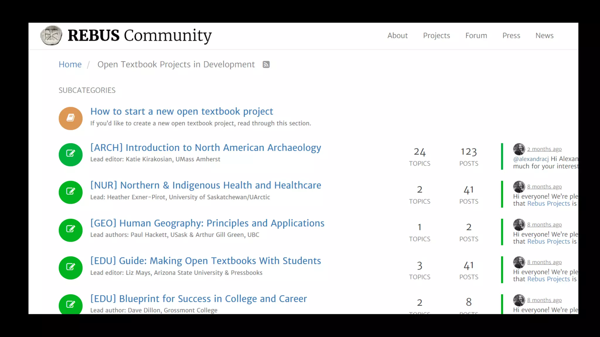Open the About menu item
Screen dimensions: 600x337
point(397,35)
